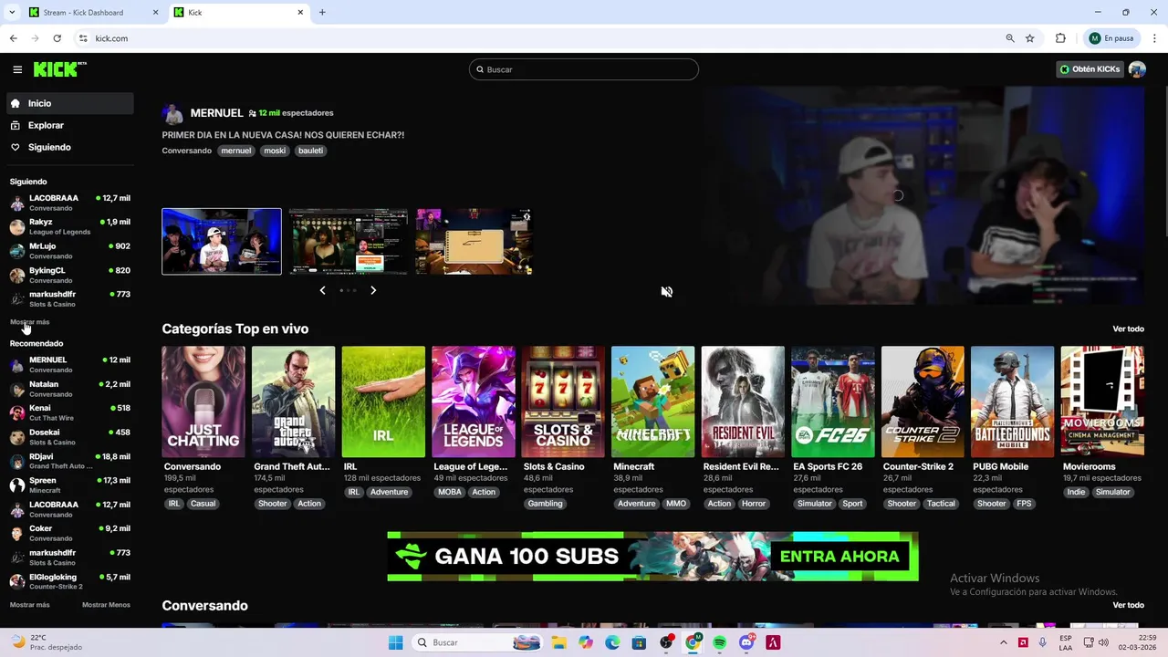Show next featured stream arrow
Image resolution: width=1168 pixels, height=657 pixels.
373,290
